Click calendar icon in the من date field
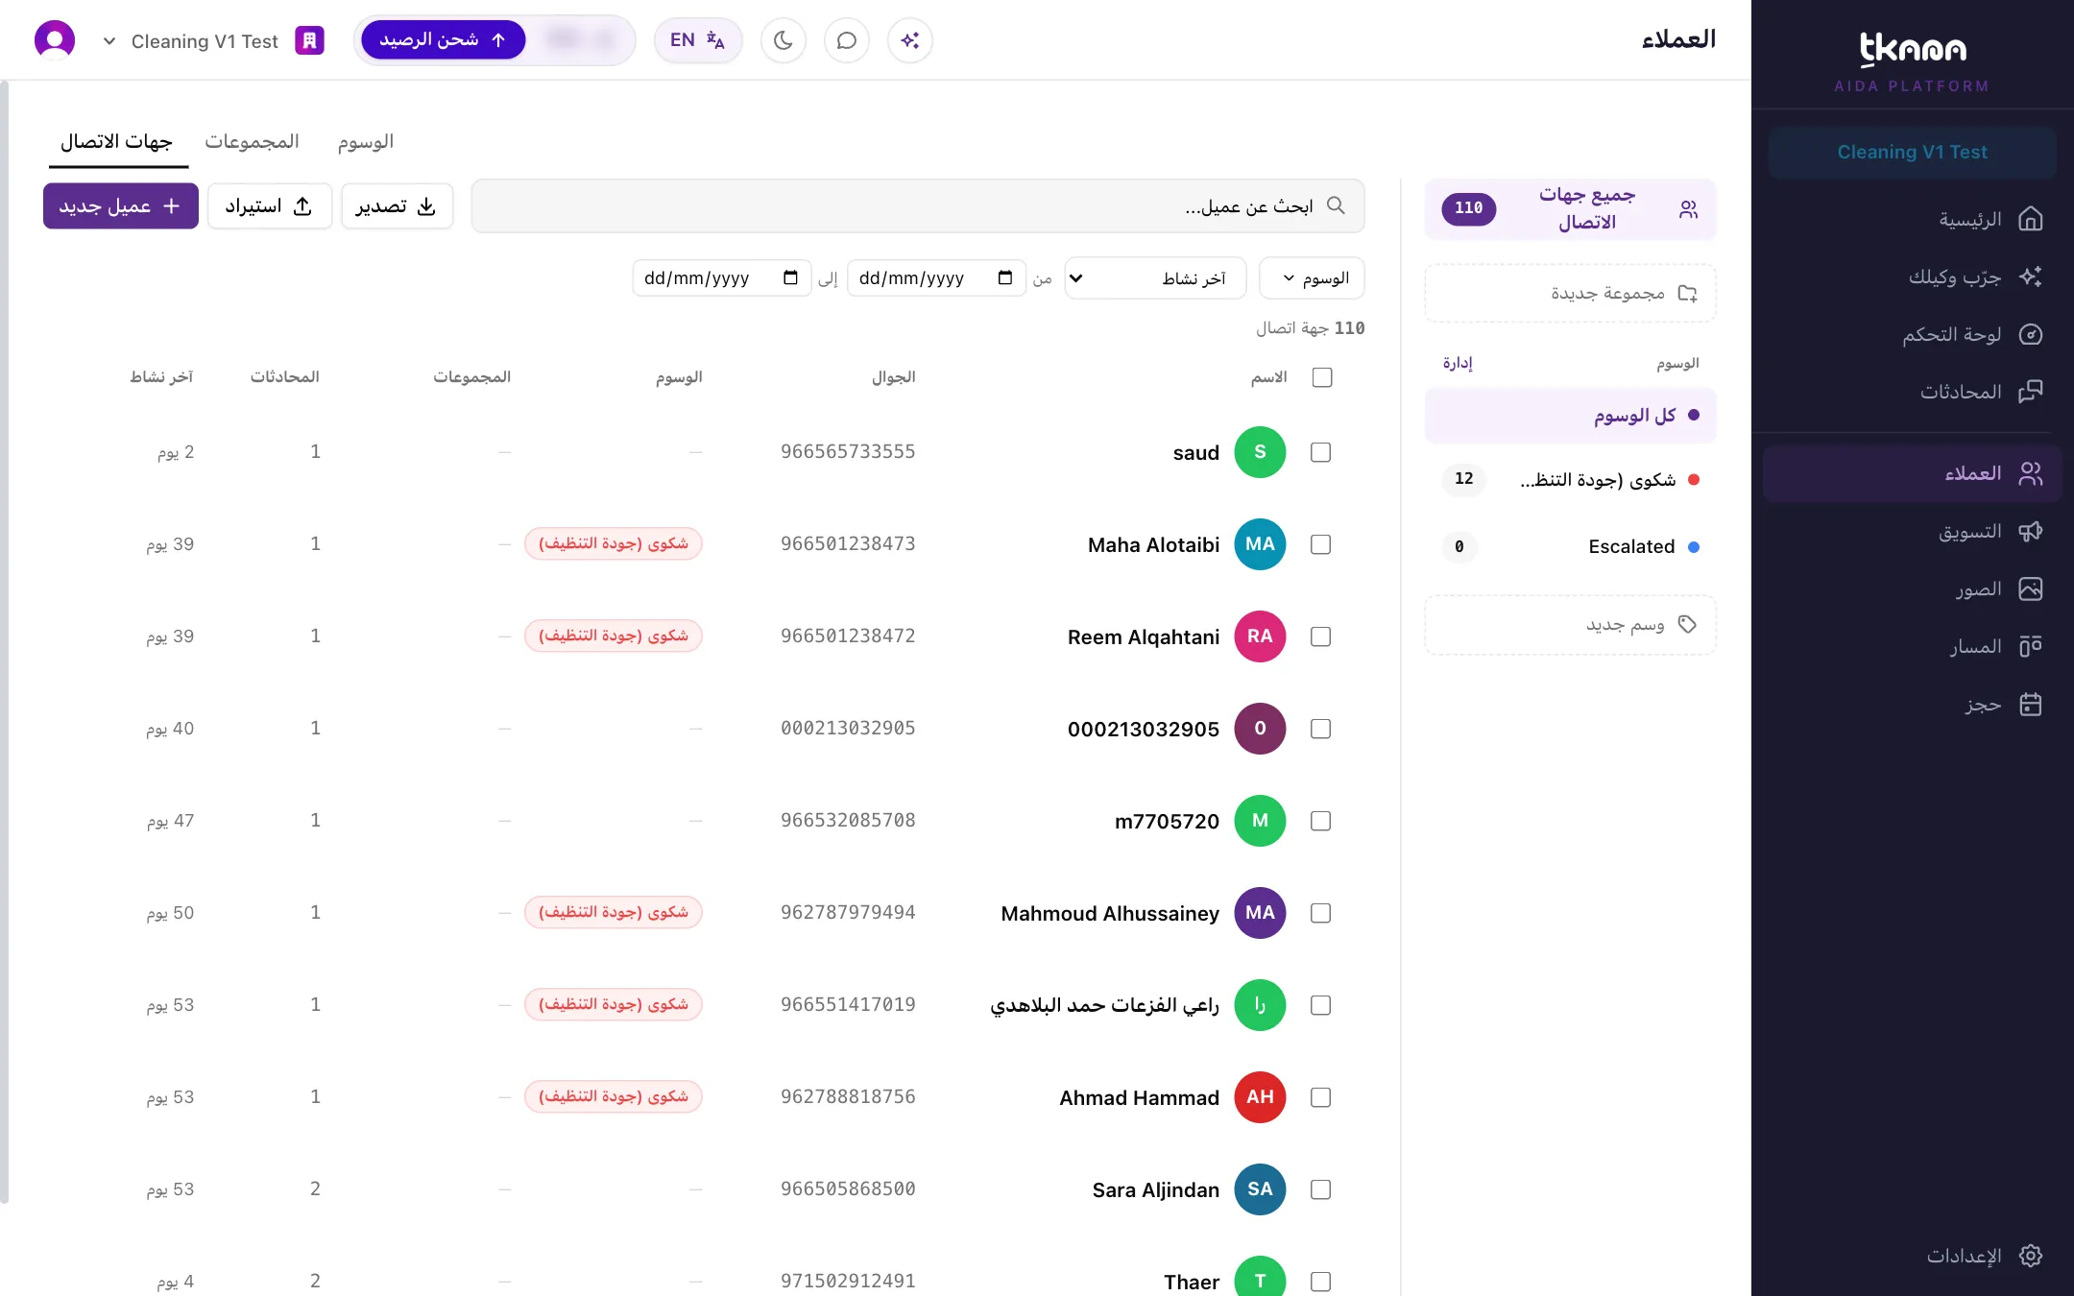This screenshot has width=2074, height=1296. tap(1005, 278)
